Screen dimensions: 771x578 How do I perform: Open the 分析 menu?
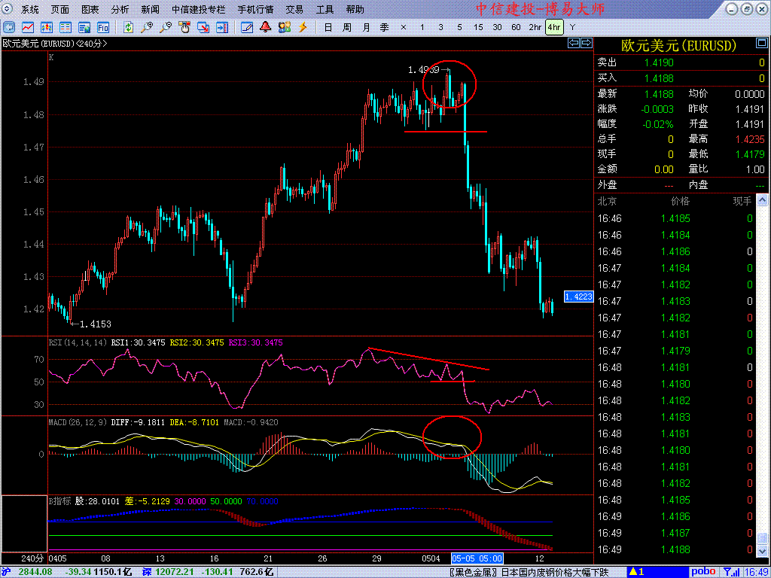(x=120, y=9)
